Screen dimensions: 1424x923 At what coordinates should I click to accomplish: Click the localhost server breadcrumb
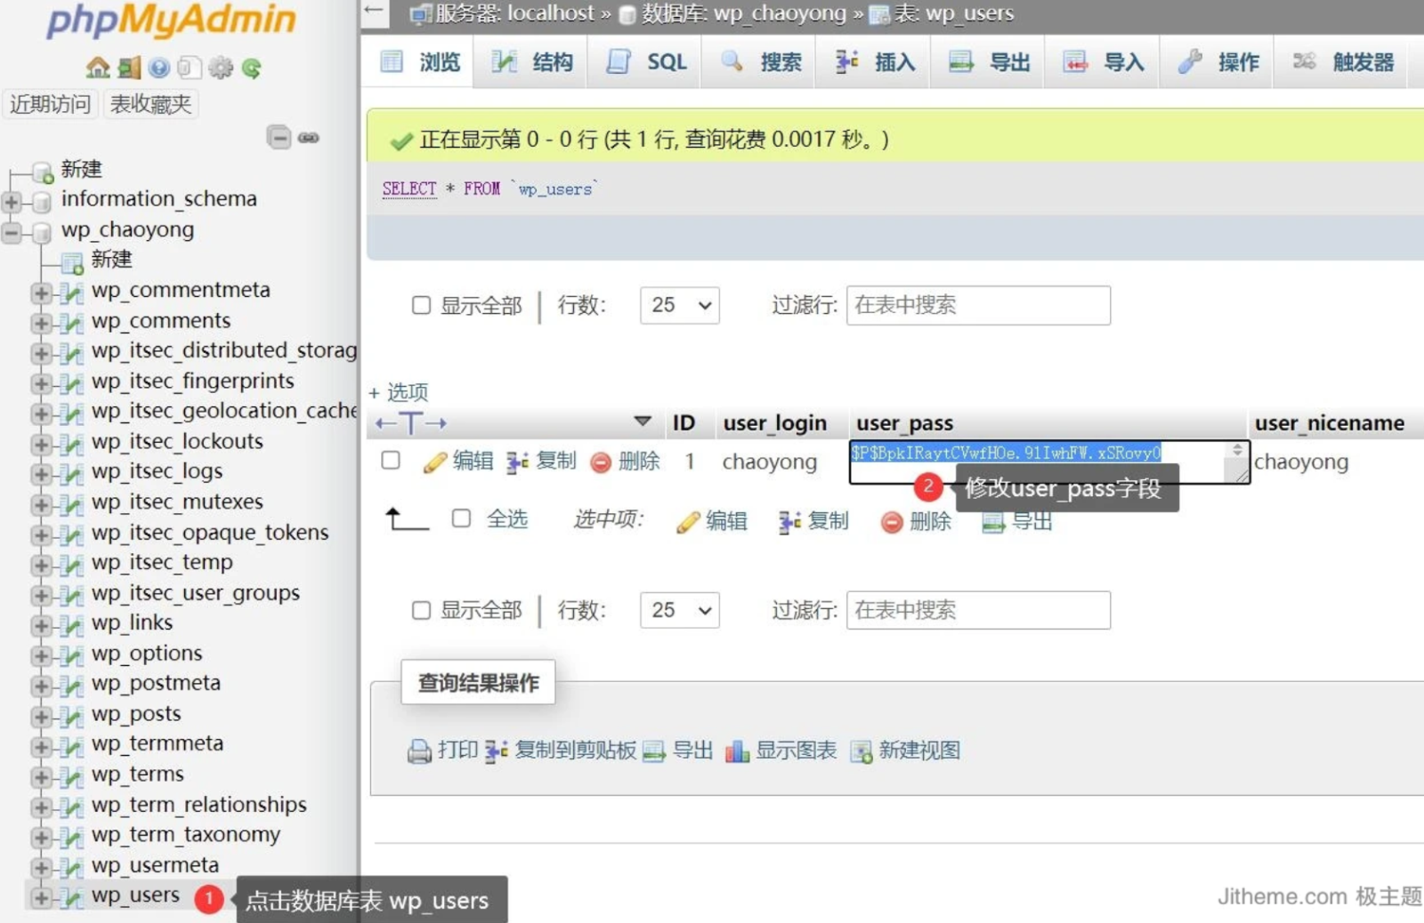pos(514,12)
